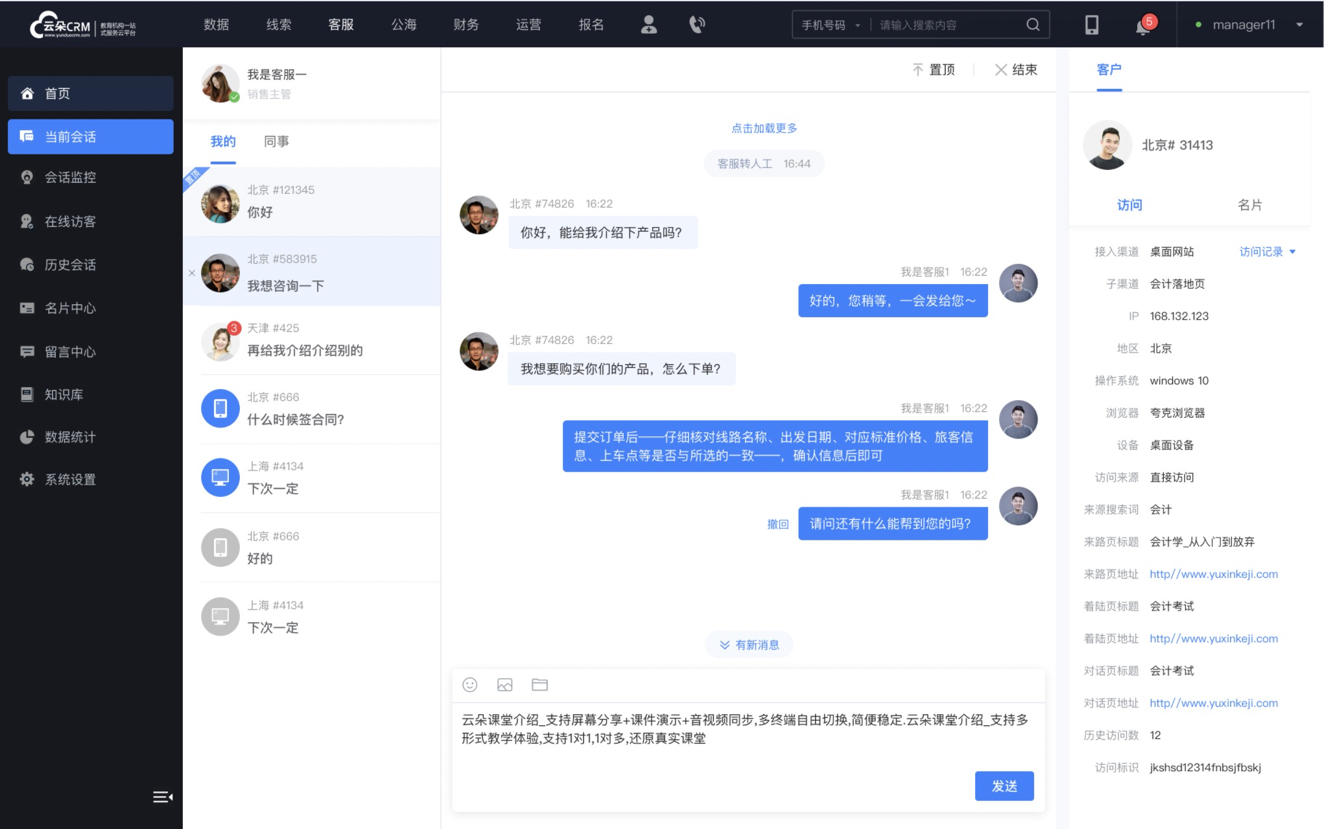Click the mobile device preview icon

tap(1092, 24)
